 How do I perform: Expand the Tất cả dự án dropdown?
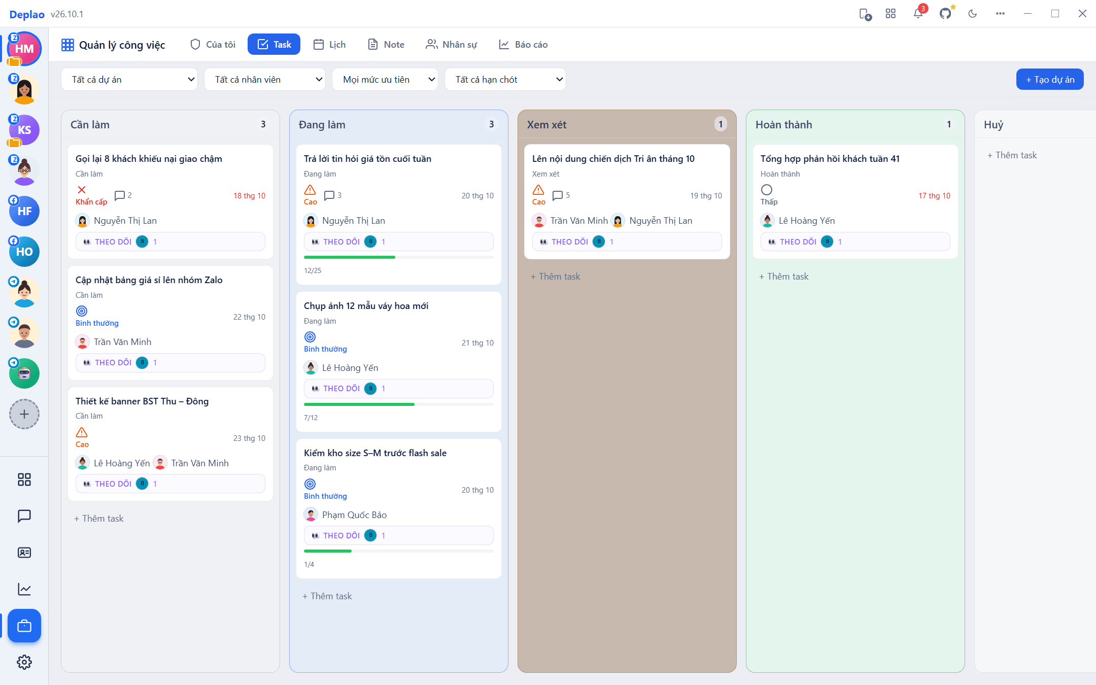pos(129,80)
